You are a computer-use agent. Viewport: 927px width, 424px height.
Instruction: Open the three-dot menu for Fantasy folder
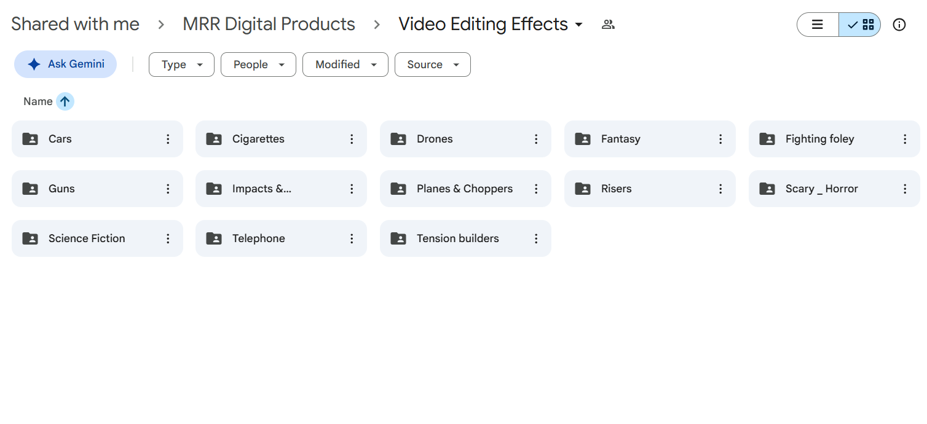tap(720, 139)
